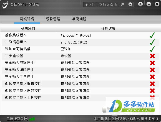Select the 安全输入工具控件 row label
This screenshot has width=161, height=122.
coord(19,77)
